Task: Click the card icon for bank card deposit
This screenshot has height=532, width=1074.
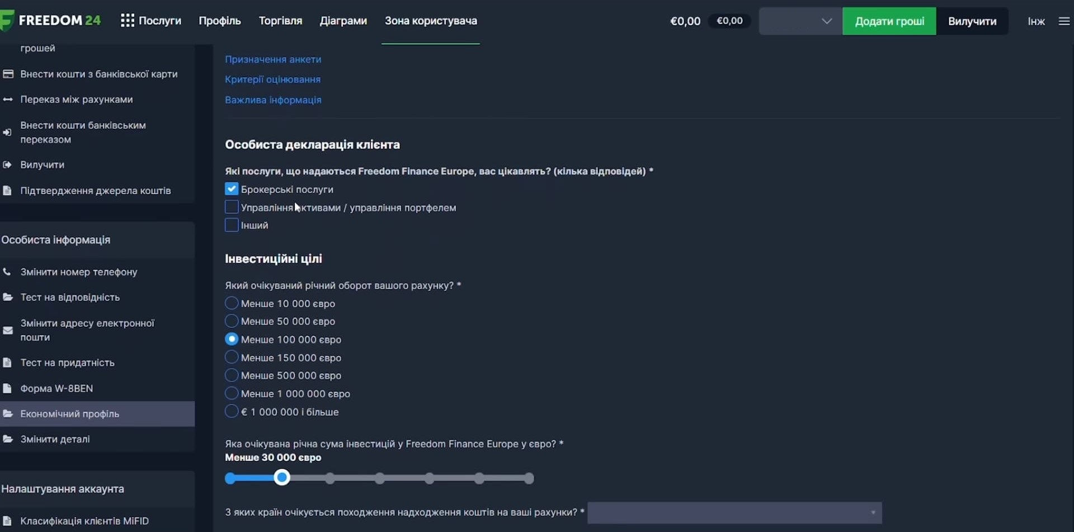Action: pyautogui.click(x=8, y=74)
